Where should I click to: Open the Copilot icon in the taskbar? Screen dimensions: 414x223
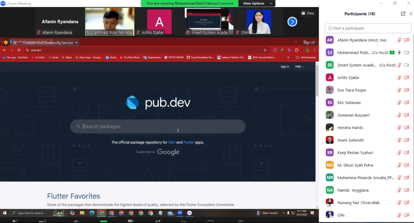click(72, 213)
